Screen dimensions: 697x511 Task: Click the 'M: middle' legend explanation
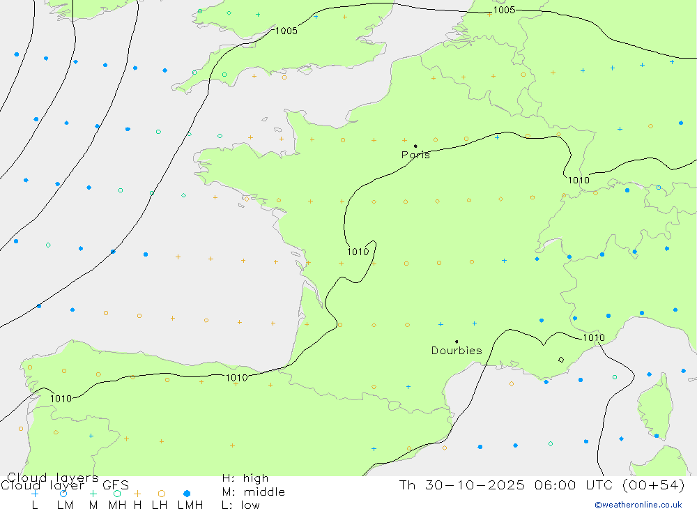click(254, 492)
